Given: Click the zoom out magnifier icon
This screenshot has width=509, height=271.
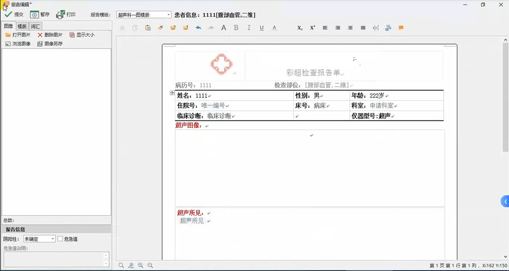Looking at the screenshot, I should [x=150, y=266].
